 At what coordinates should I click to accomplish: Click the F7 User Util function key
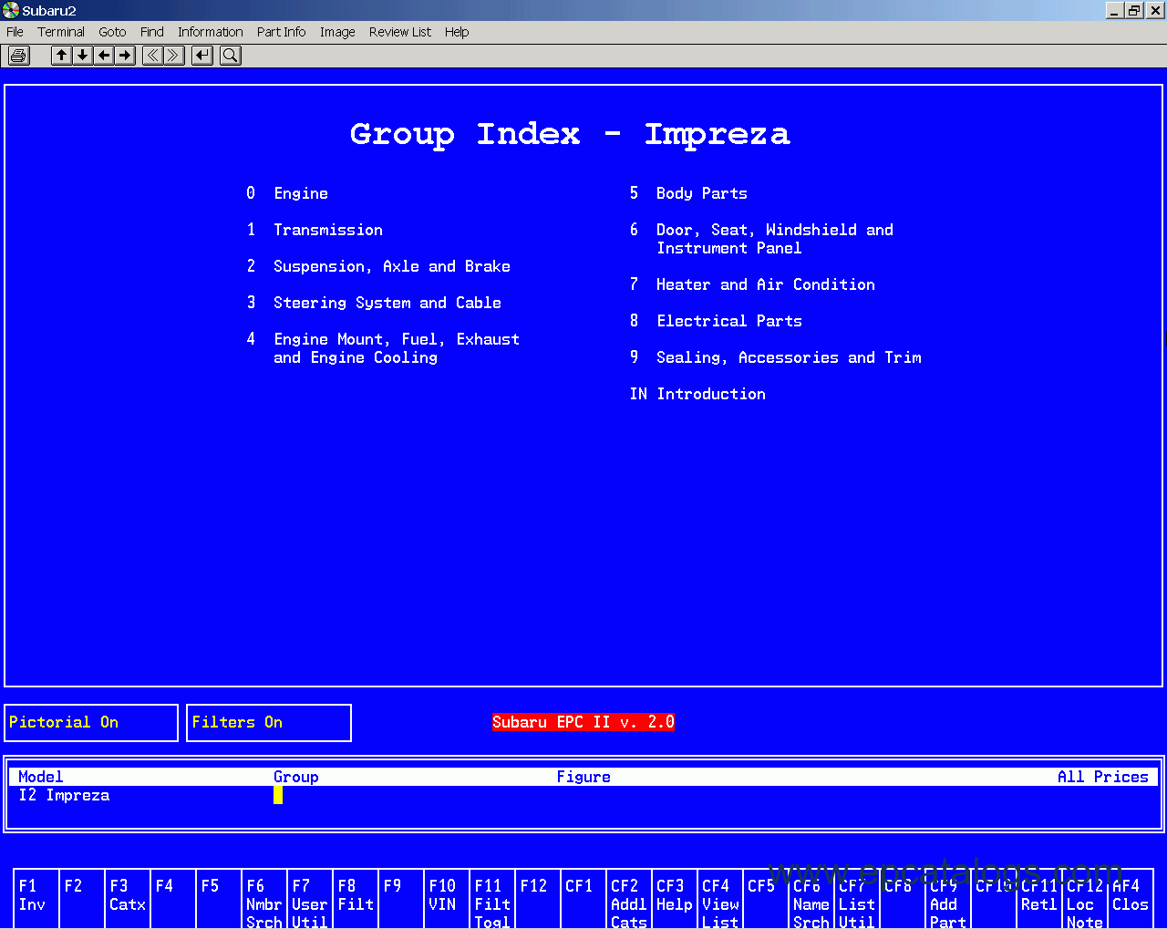pyautogui.click(x=310, y=901)
